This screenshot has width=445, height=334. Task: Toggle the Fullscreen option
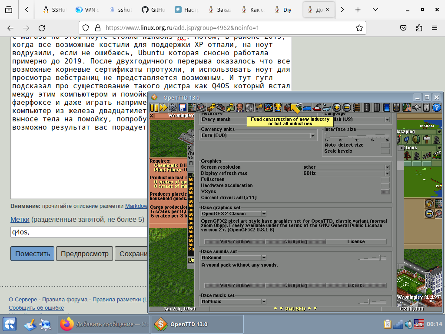385,179
